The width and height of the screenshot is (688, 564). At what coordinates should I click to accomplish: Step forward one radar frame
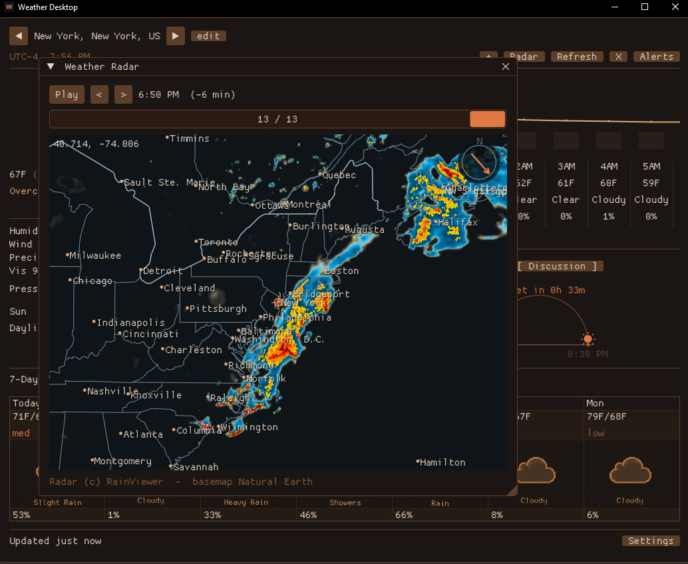123,94
